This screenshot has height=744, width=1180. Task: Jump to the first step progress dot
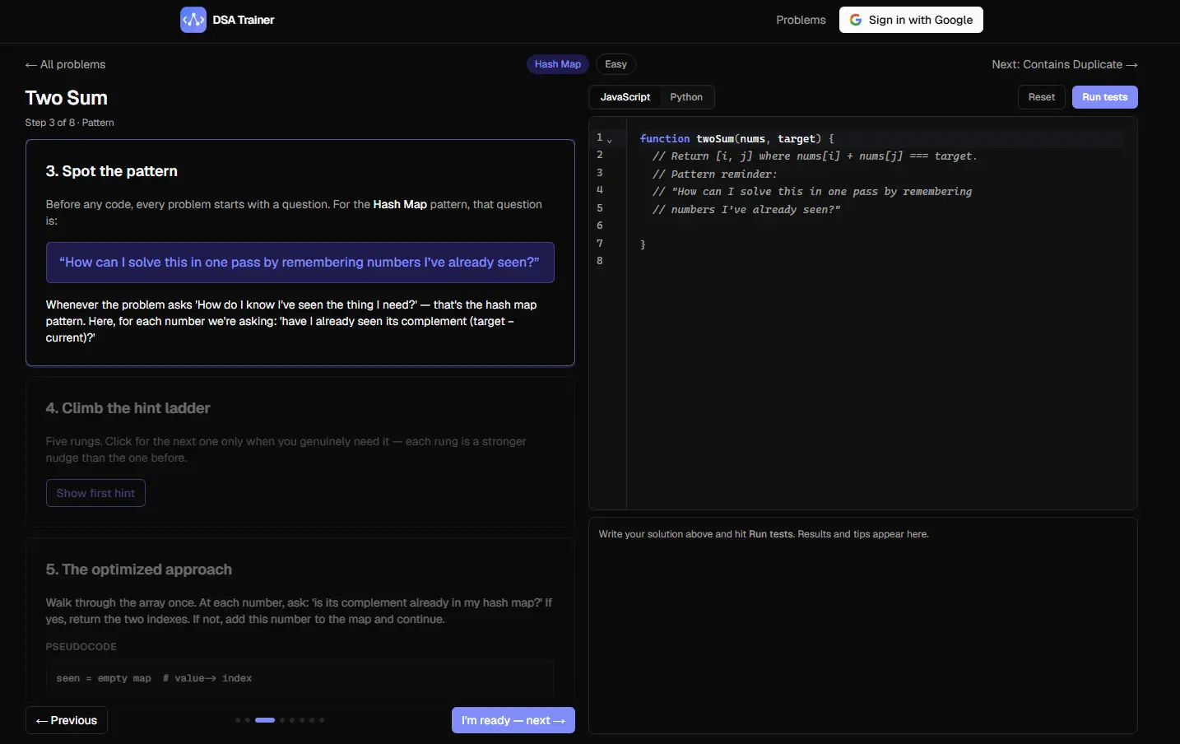point(238,720)
